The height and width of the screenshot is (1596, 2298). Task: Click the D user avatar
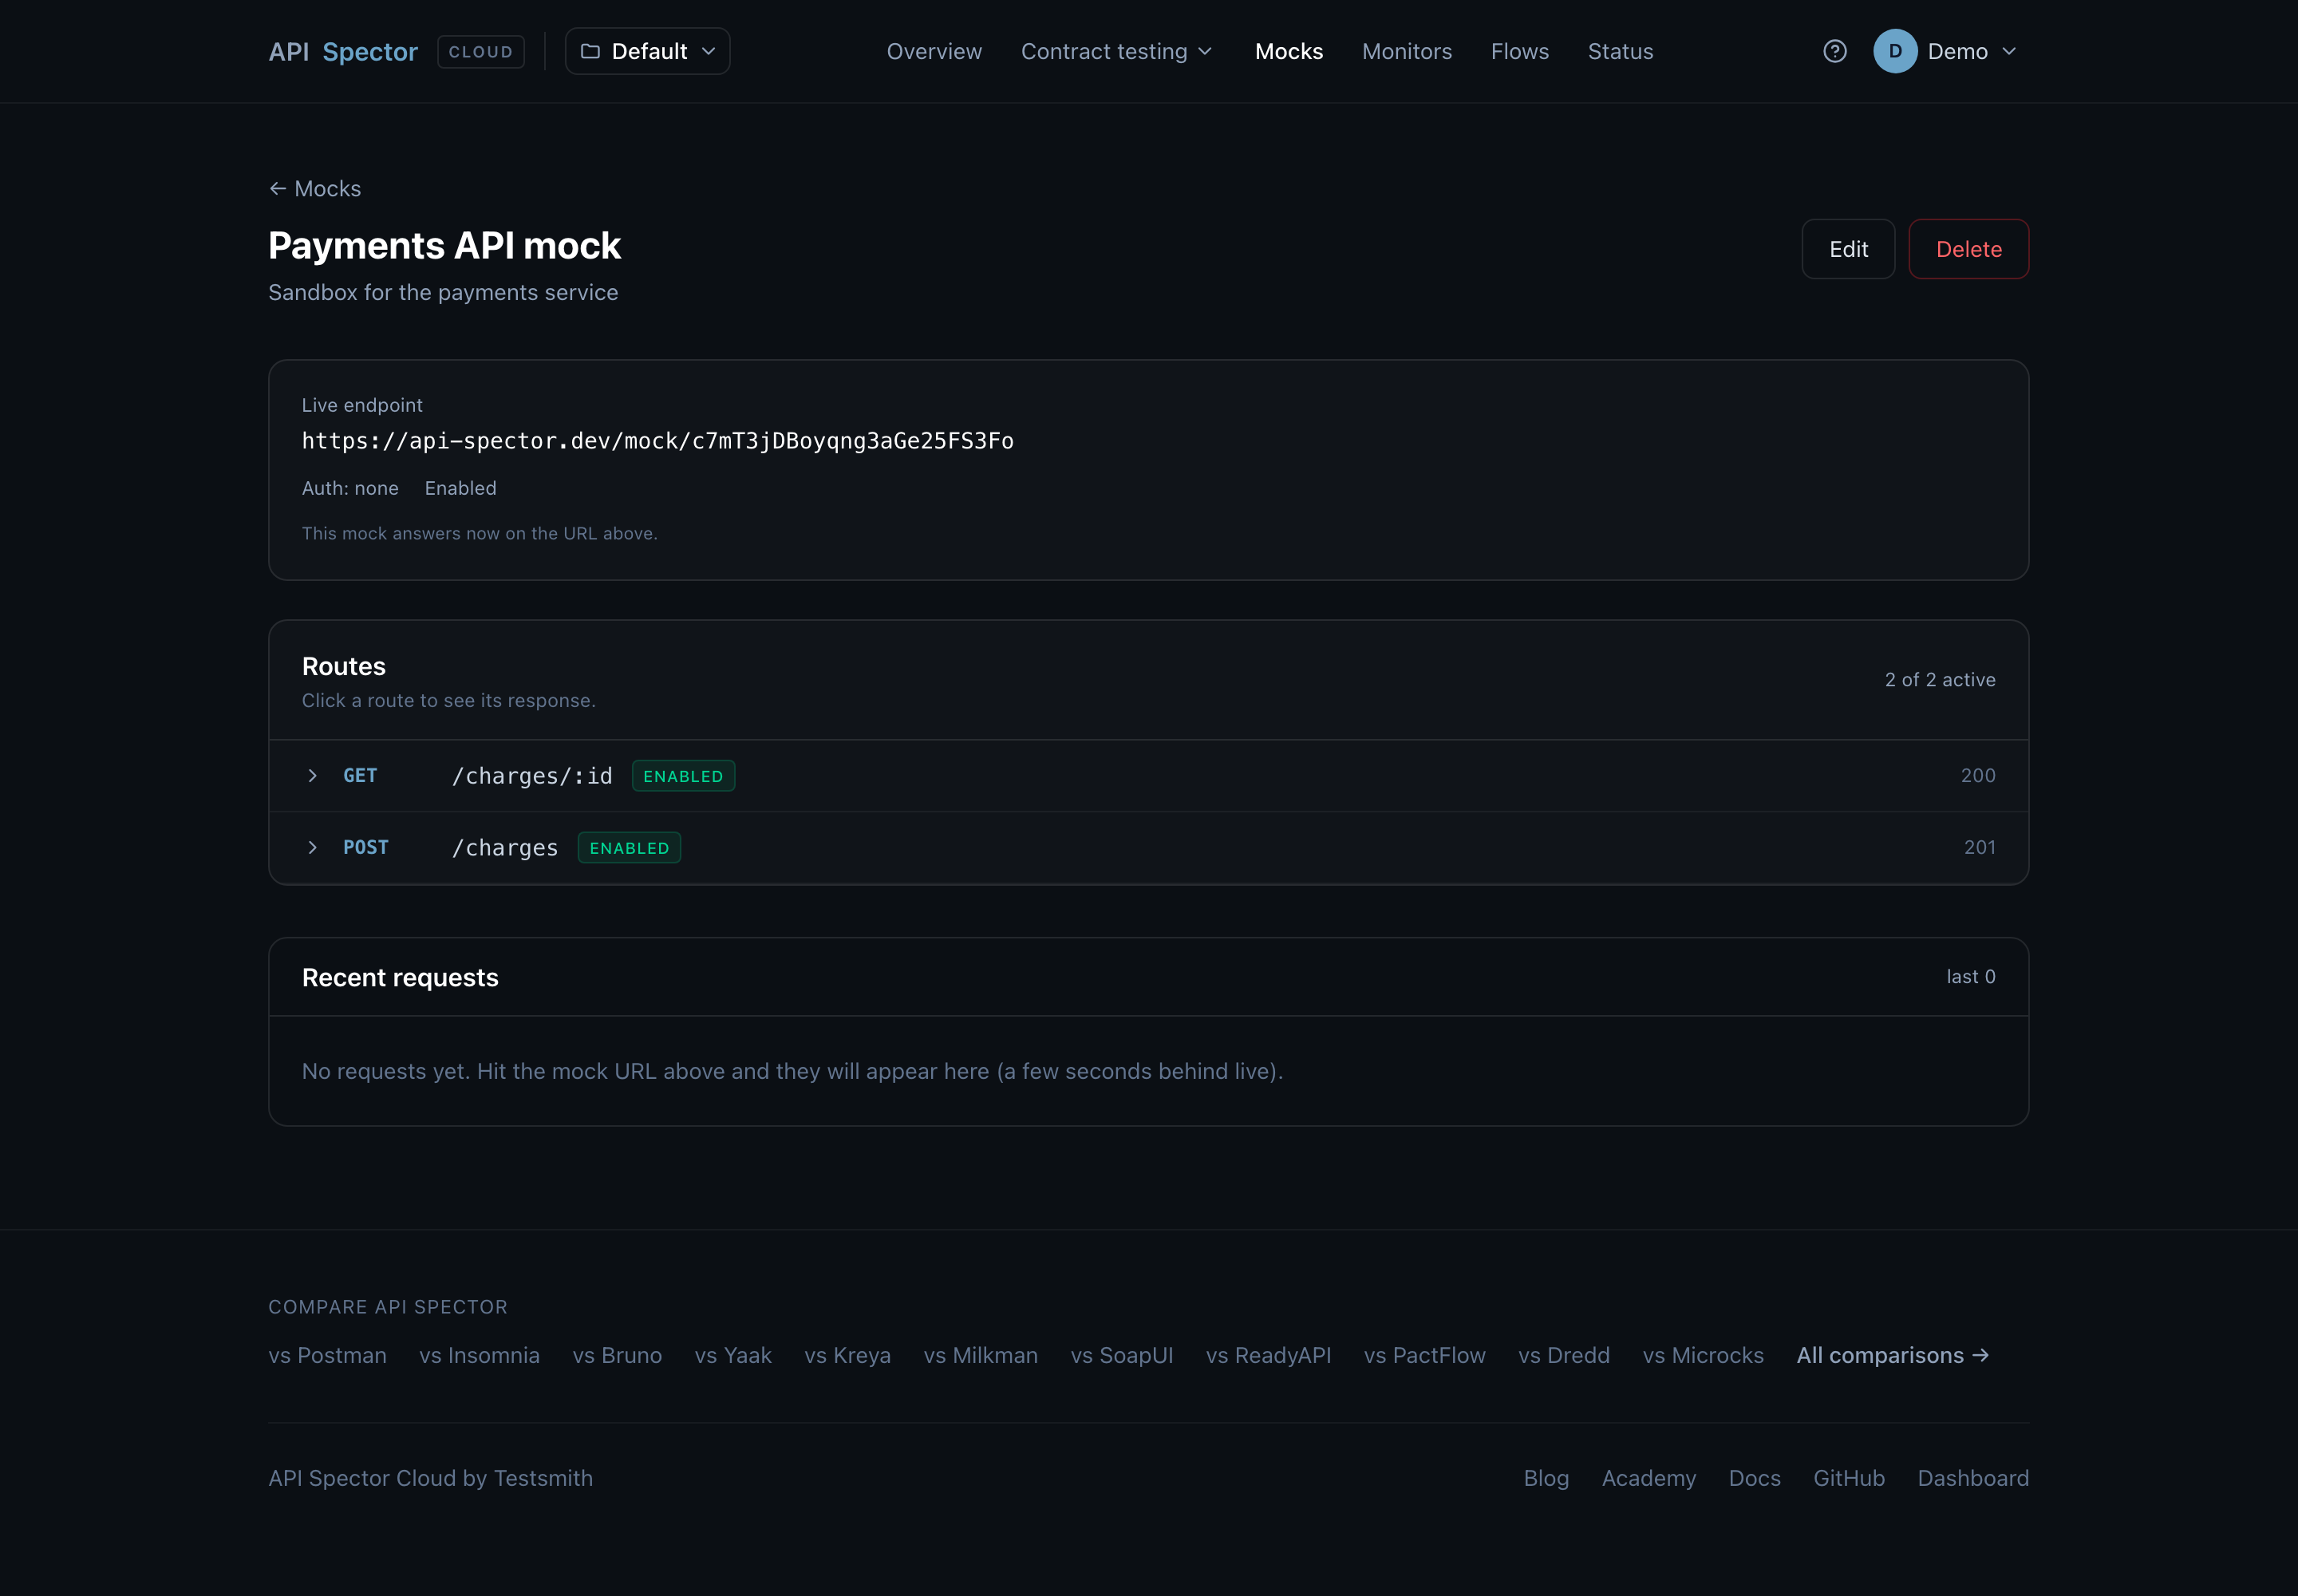[1895, 51]
